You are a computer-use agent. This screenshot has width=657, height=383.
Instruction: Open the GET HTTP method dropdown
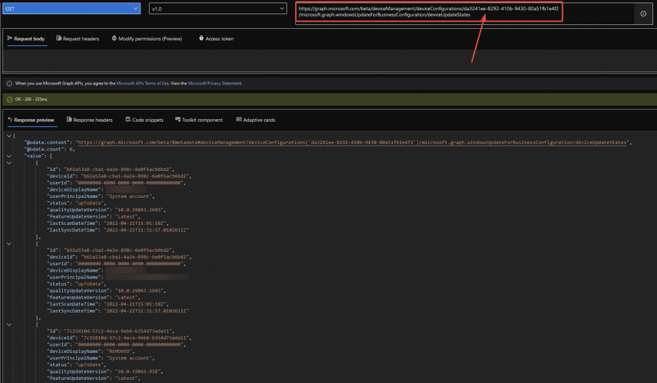72,8
